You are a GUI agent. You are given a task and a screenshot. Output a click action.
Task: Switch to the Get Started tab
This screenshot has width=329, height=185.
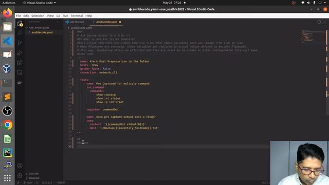point(75,22)
